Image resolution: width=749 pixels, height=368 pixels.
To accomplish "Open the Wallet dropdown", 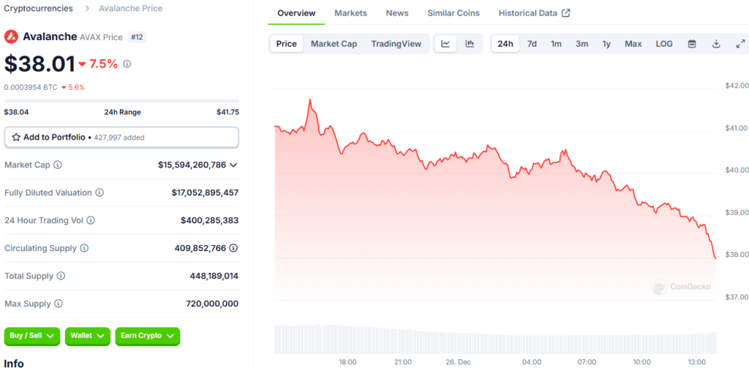I will point(88,336).
